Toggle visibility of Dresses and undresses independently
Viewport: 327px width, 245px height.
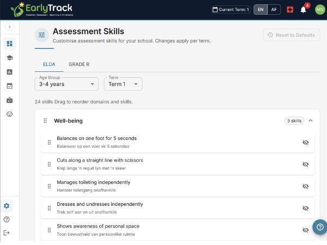306,208
